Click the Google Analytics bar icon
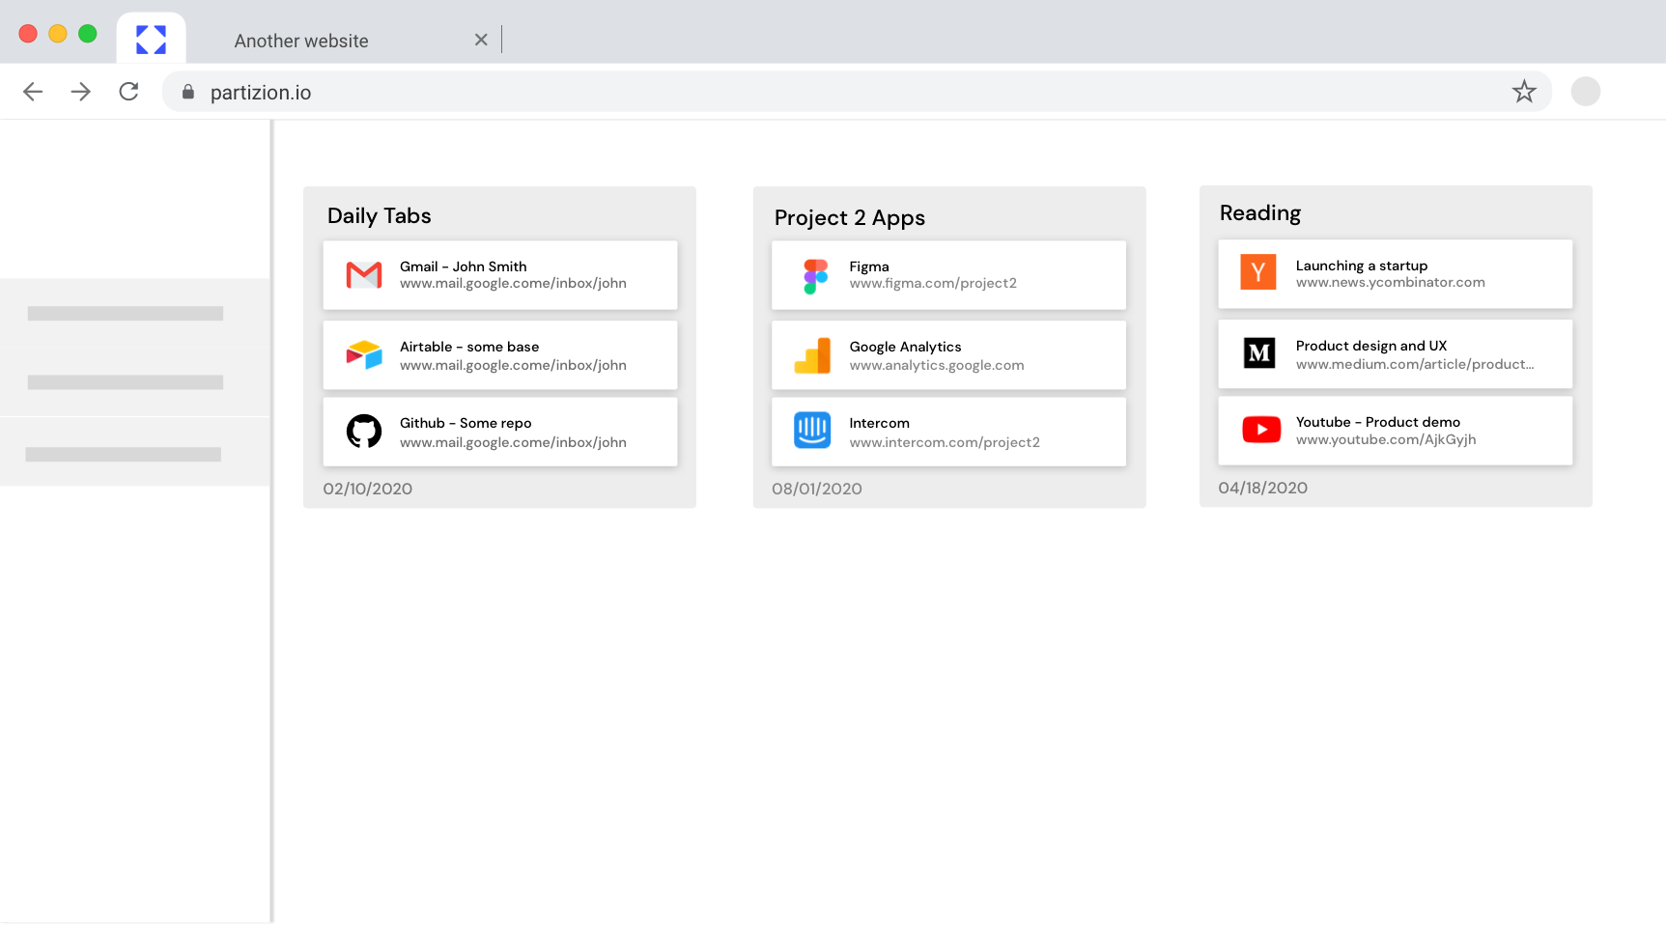Image resolution: width=1666 pixels, height=925 pixels. [x=812, y=355]
